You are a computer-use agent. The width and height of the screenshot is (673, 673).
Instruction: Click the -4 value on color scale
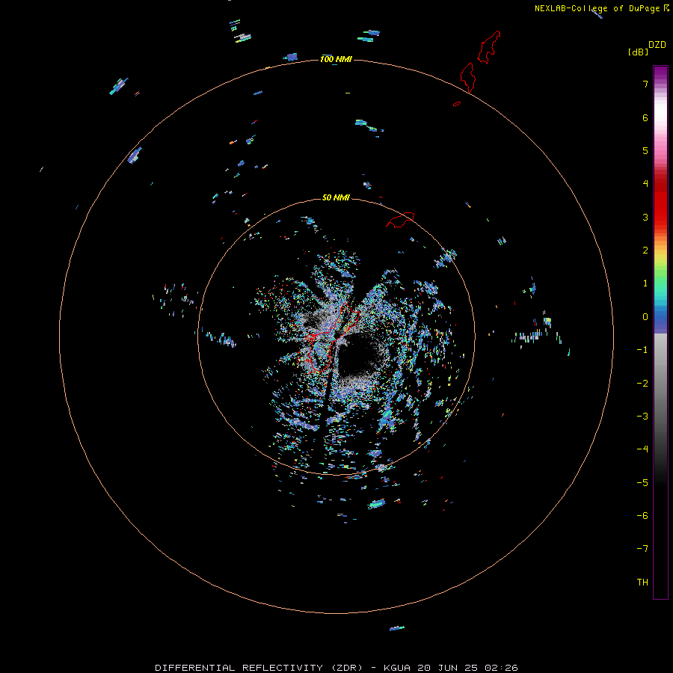click(x=642, y=449)
